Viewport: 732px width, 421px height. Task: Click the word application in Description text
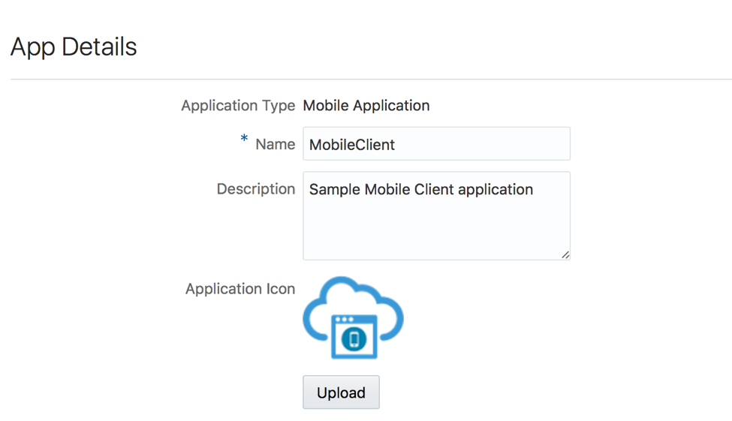pyautogui.click(x=496, y=190)
